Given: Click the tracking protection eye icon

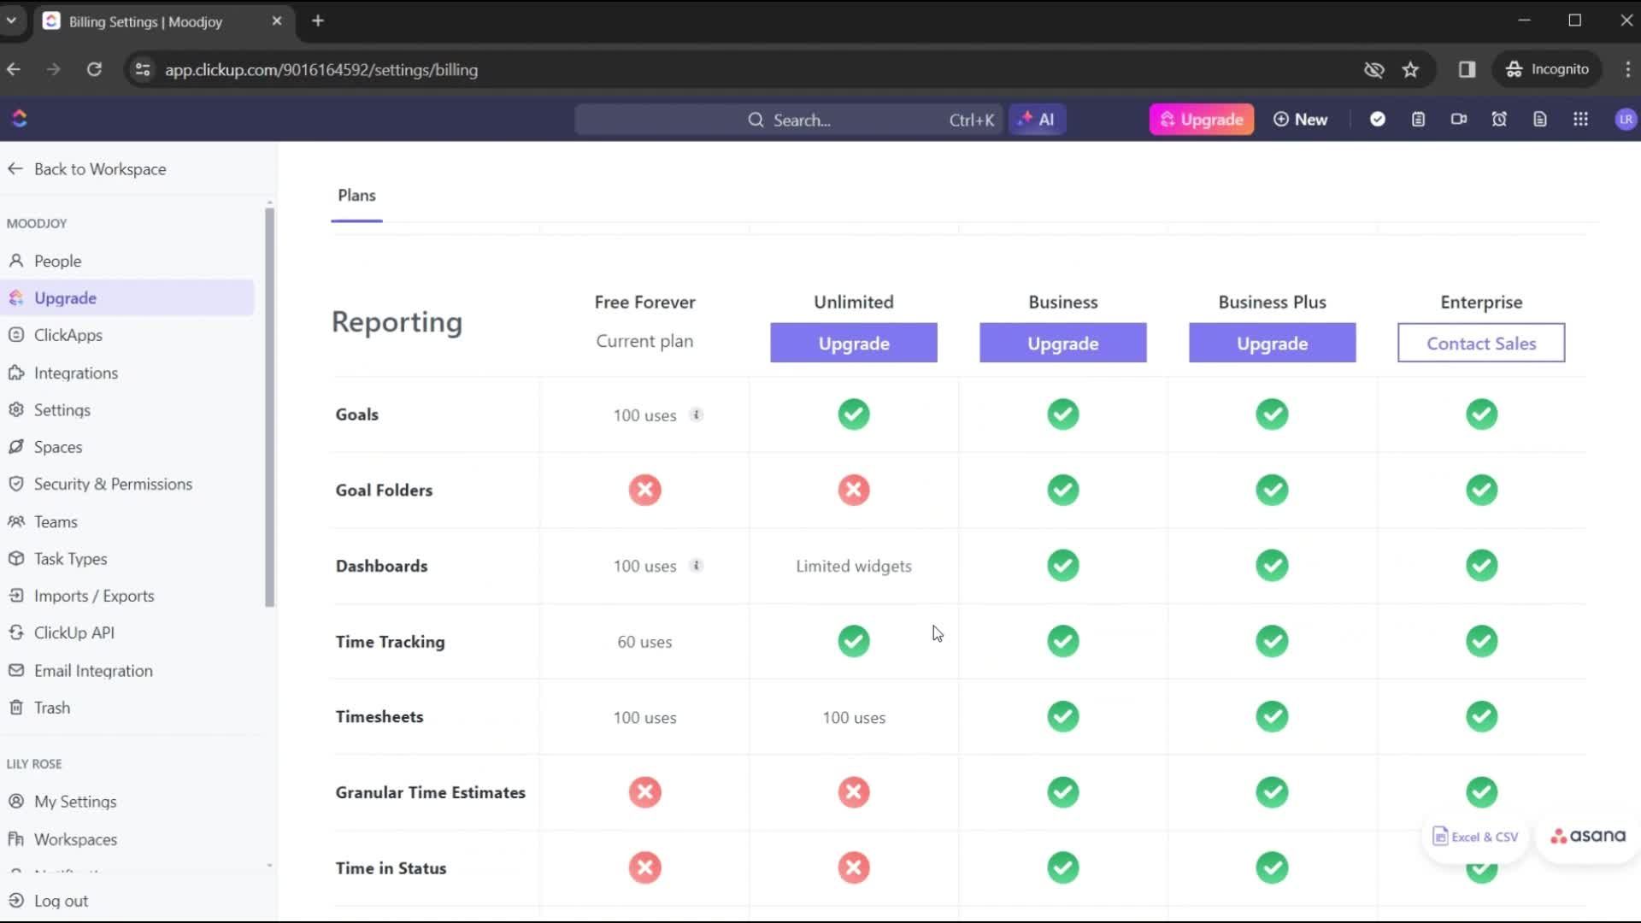Looking at the screenshot, I should (1373, 70).
